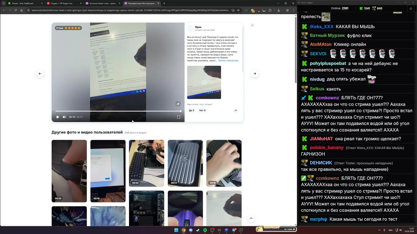417x234 pixels.
Task: Seek on the video progress bar
Action: click(x=118, y=111)
